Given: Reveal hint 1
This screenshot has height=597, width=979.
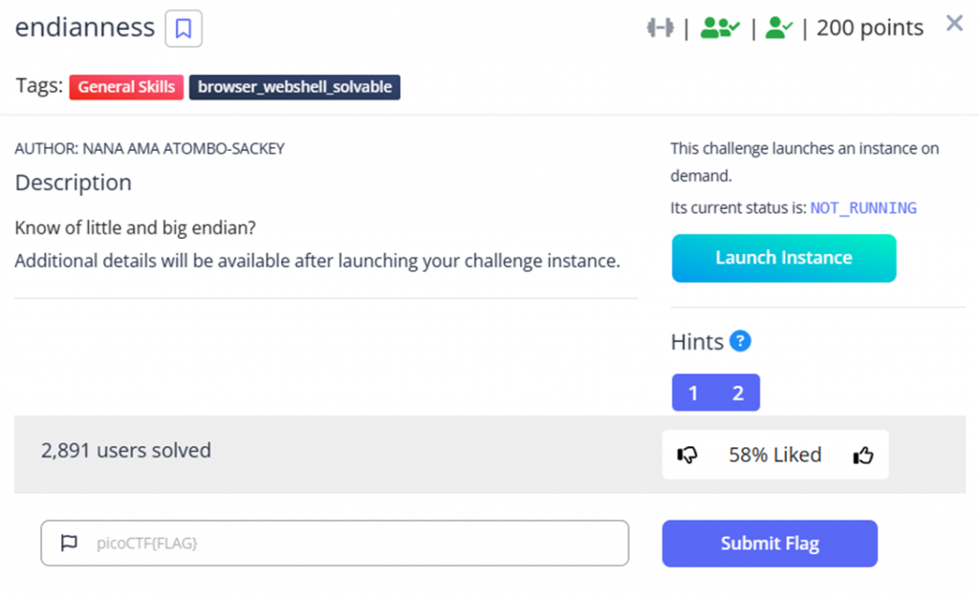Looking at the screenshot, I should [693, 393].
